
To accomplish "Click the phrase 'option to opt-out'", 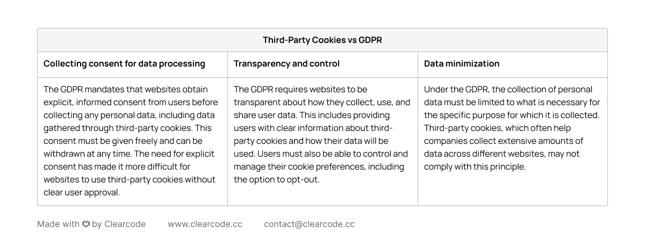I will [x=285, y=180].
